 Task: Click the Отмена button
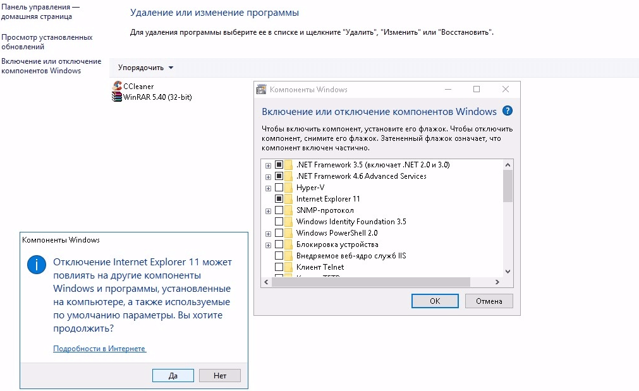[x=489, y=301]
